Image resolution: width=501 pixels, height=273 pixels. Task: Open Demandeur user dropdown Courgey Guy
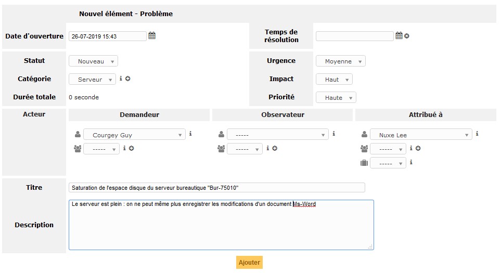135,135
